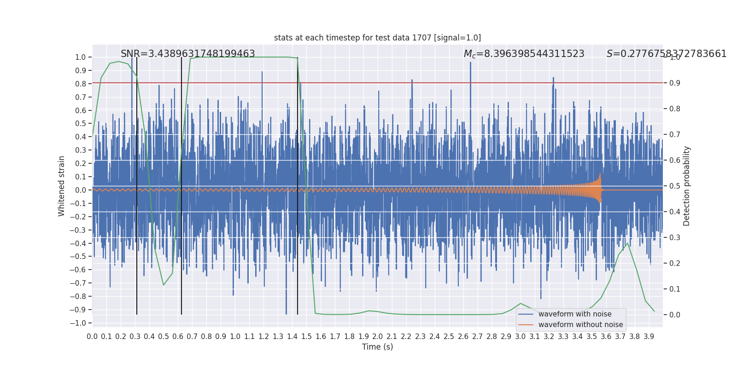This screenshot has height=368, width=737.
Task: Click the 0.5 tick on the Whitened strain axis
Action: tap(81, 124)
